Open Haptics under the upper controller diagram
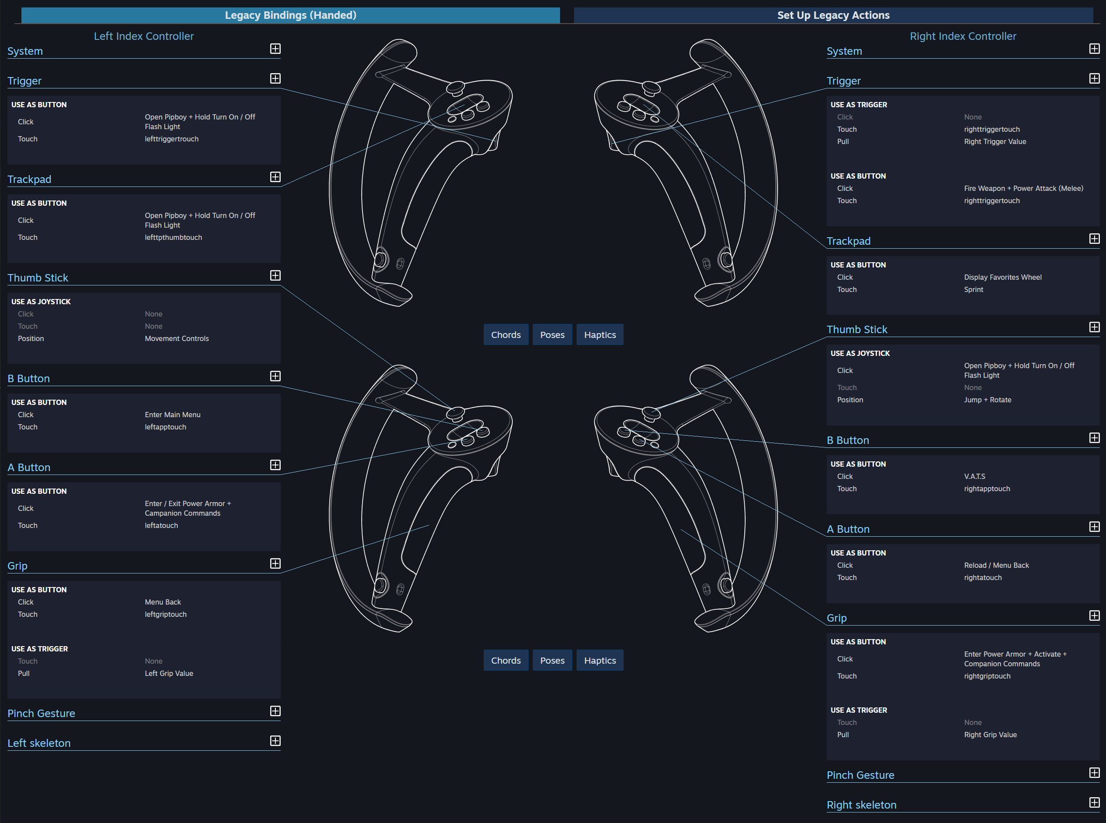 600,335
